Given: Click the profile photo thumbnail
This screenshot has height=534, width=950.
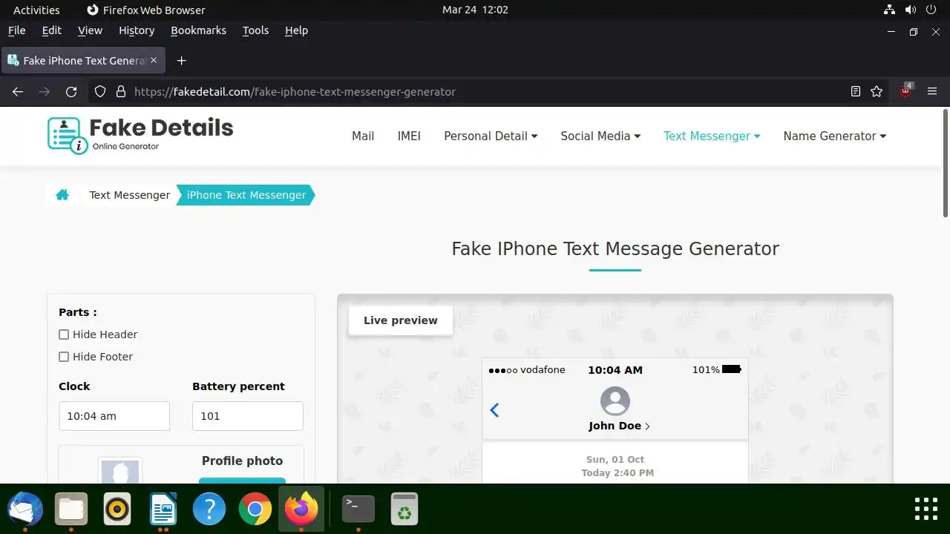Looking at the screenshot, I should click(120, 472).
